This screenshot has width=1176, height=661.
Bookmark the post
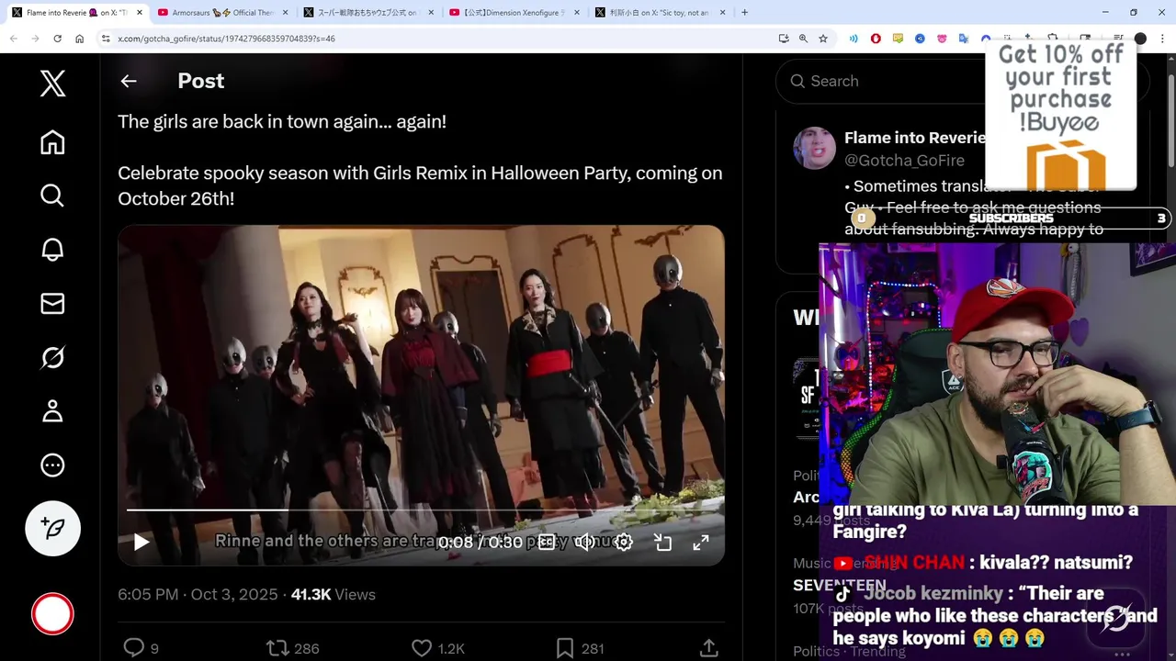(x=565, y=648)
